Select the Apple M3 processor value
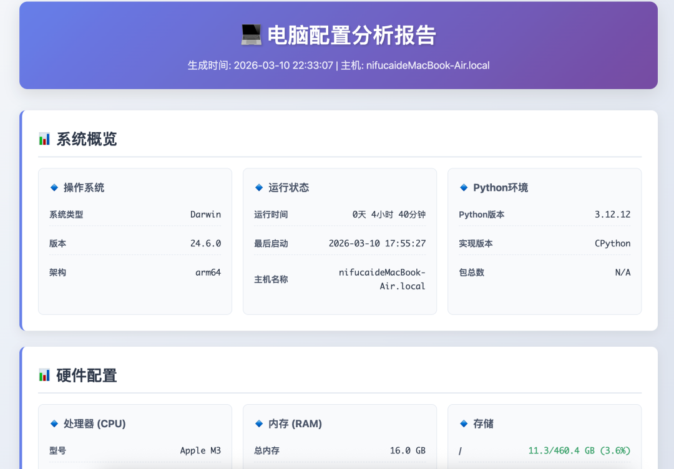The height and width of the screenshot is (469, 674). coord(200,450)
